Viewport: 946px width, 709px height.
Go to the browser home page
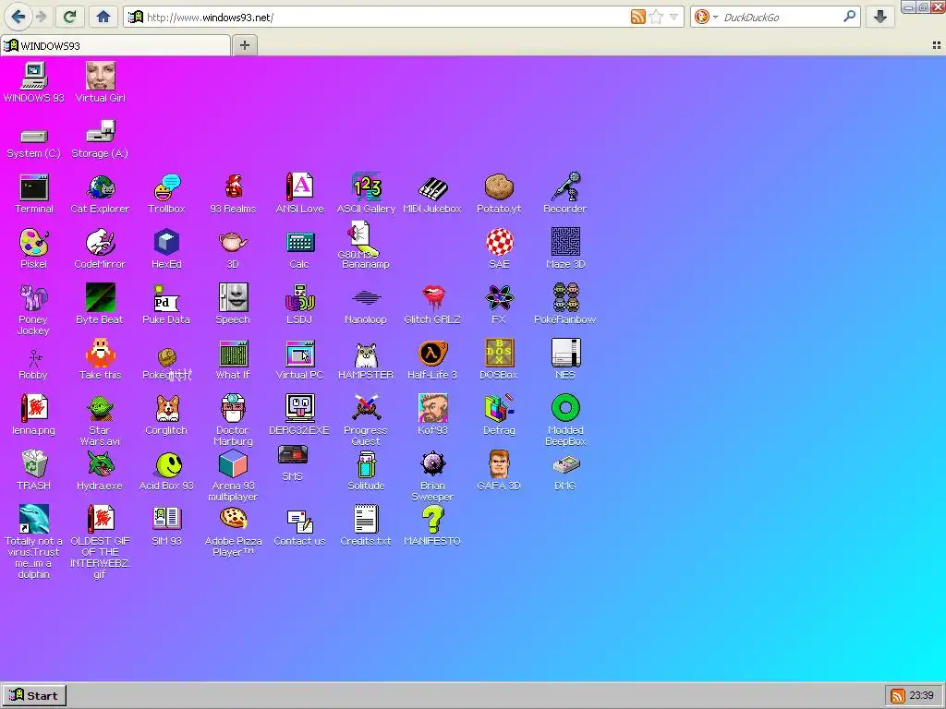pyautogui.click(x=103, y=17)
